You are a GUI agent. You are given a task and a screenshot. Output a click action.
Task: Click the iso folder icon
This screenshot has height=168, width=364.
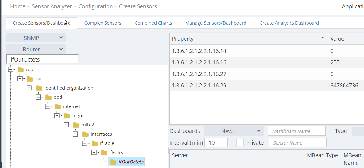click(x=30, y=79)
